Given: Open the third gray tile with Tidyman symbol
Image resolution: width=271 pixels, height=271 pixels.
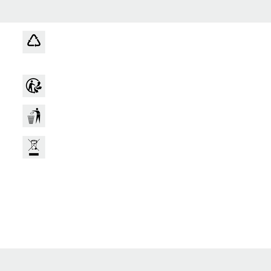Looking at the screenshot, I should click(34, 116).
